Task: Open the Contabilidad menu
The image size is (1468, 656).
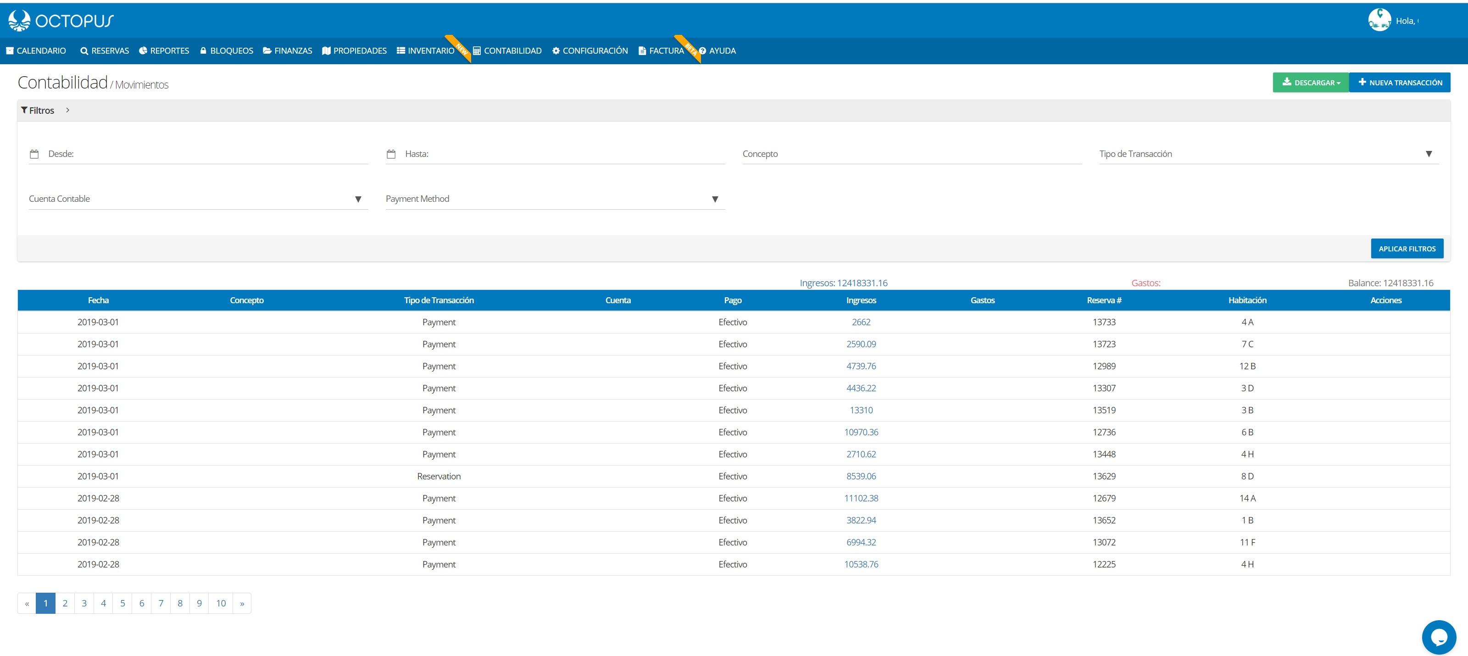Action: point(507,51)
